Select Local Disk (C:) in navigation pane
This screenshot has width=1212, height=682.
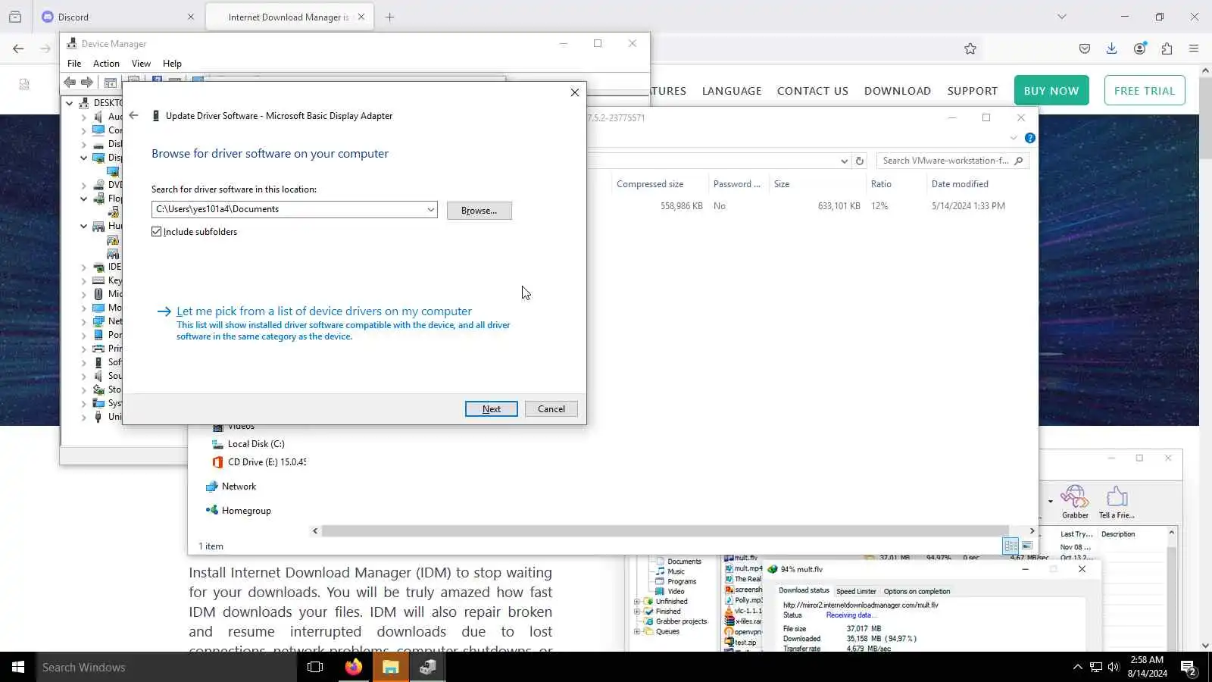pos(256,444)
